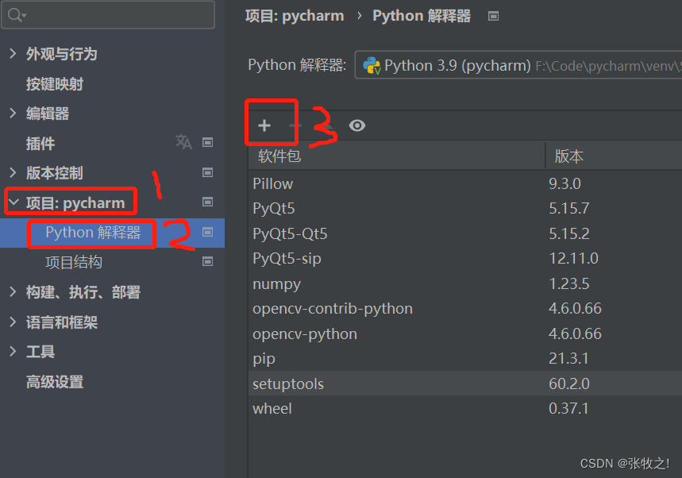682x478 pixels.
Task: Select the Pillow package row
Action: [x=465, y=183]
